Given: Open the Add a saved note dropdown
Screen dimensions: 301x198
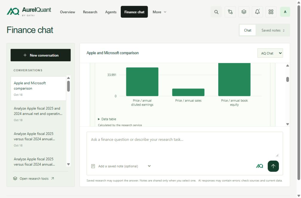Looking at the screenshot, I should click(124, 166).
